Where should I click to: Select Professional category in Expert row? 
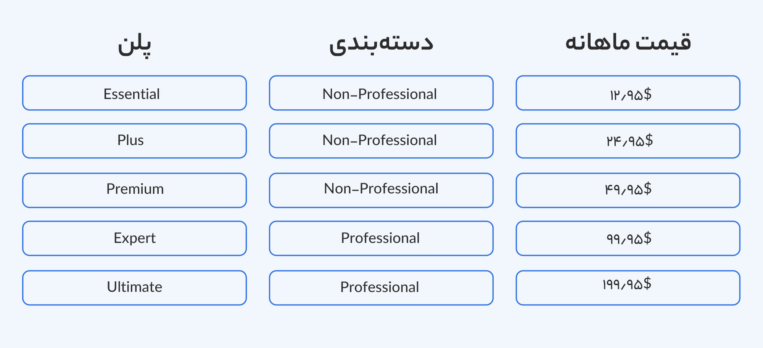click(381, 238)
